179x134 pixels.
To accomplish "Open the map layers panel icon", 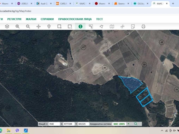I will point(7,27).
